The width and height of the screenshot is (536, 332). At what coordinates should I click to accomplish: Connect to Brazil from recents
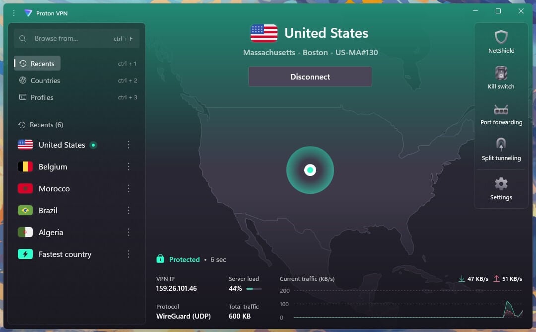48,210
